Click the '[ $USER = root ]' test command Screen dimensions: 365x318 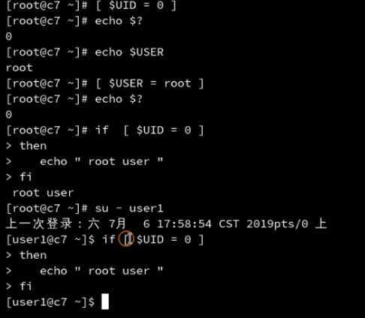(149, 83)
